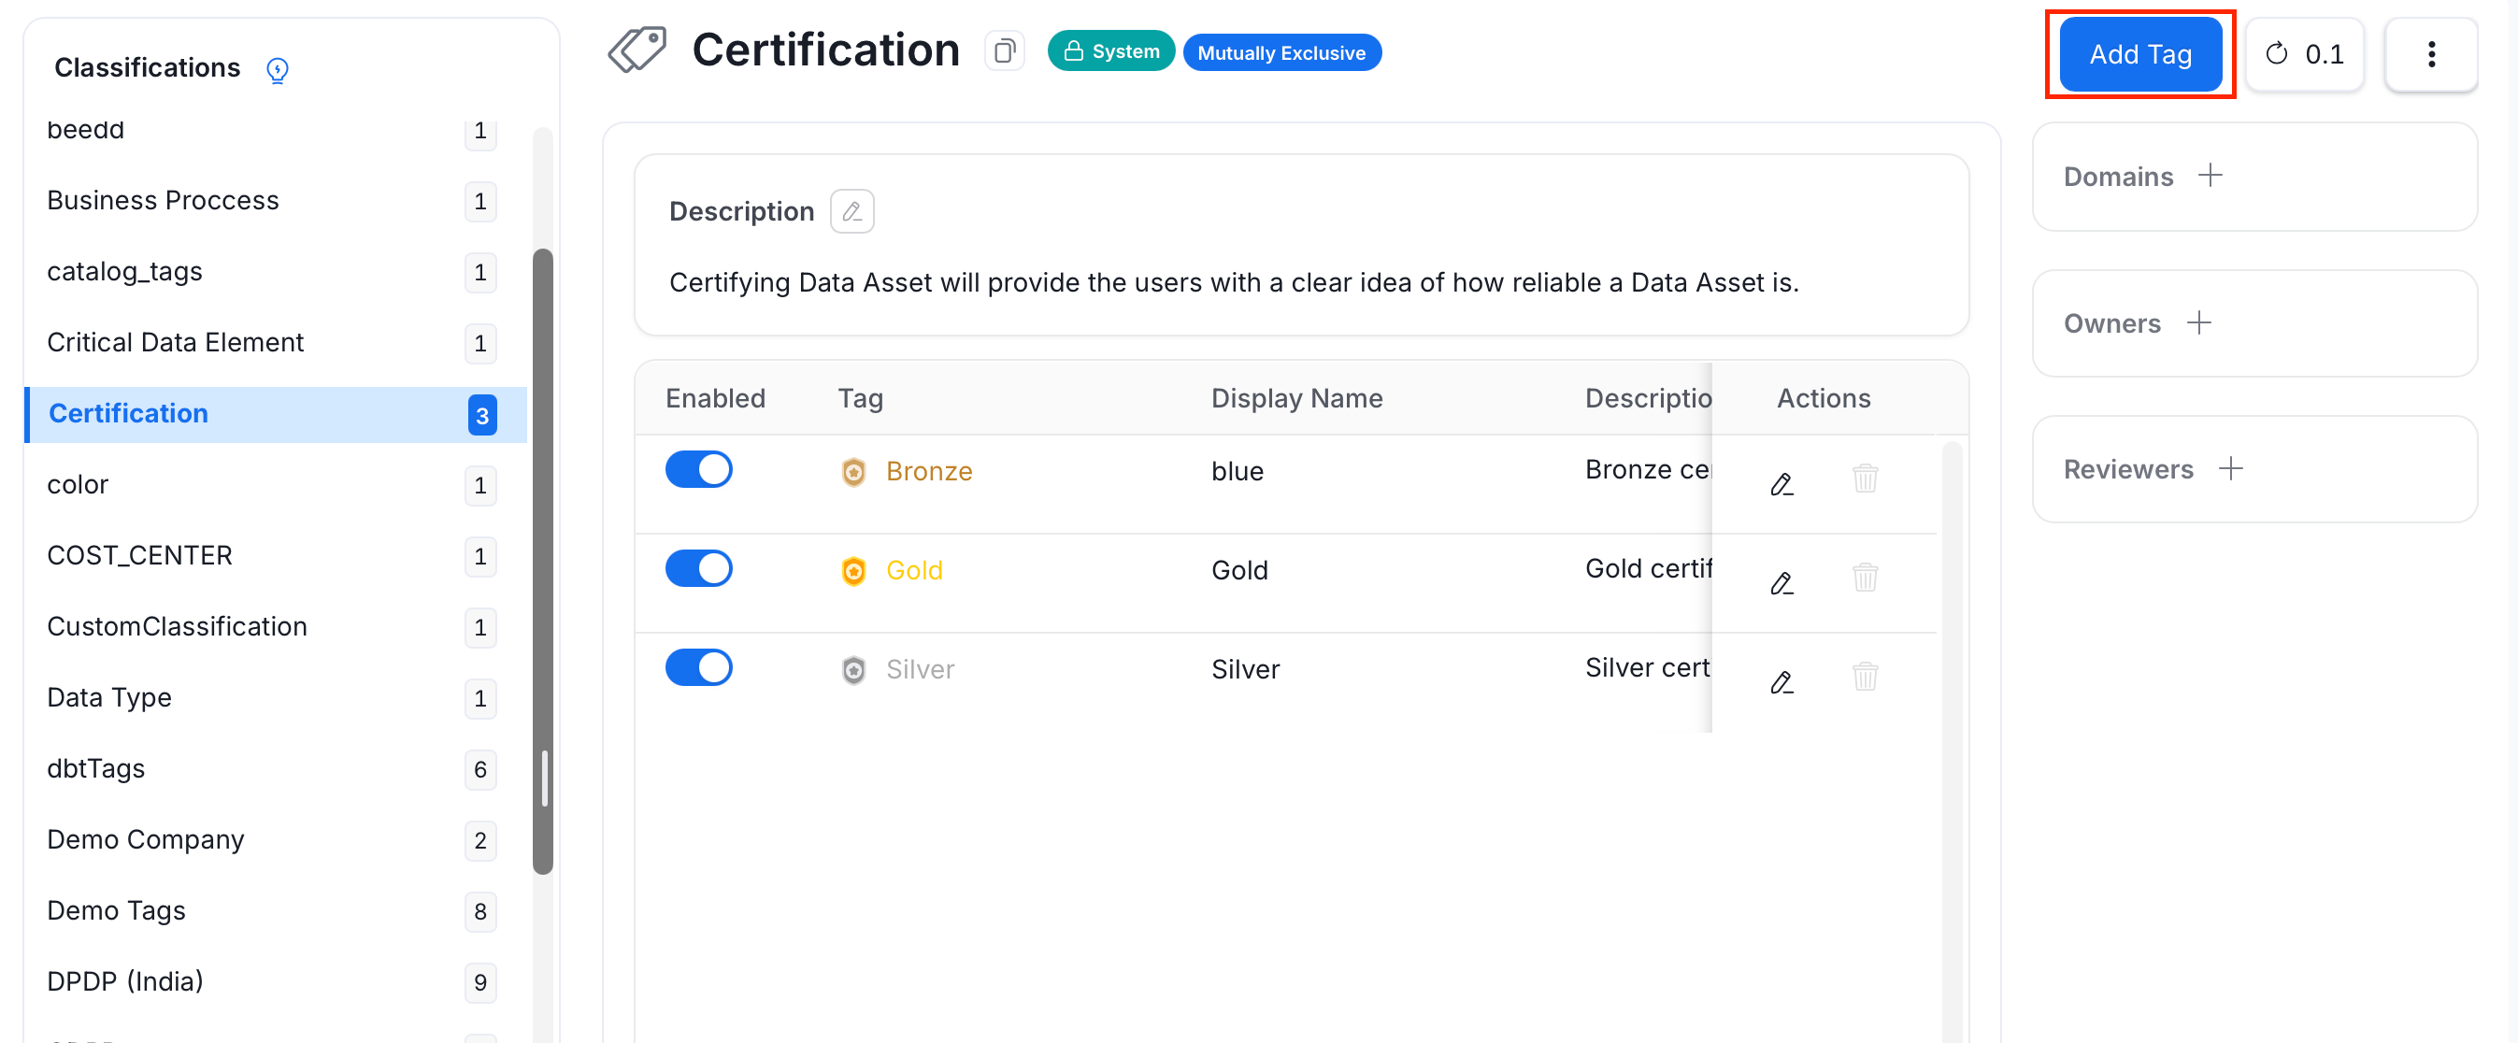The height and width of the screenshot is (1043, 2518).
Task: Click the Certifying Data Asset description text
Action: pos(1234,282)
